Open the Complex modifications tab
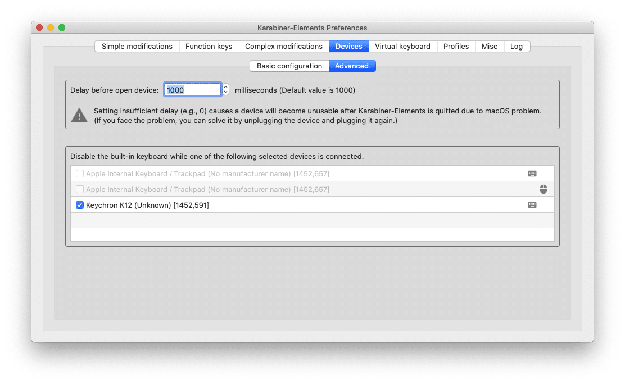 (284, 46)
